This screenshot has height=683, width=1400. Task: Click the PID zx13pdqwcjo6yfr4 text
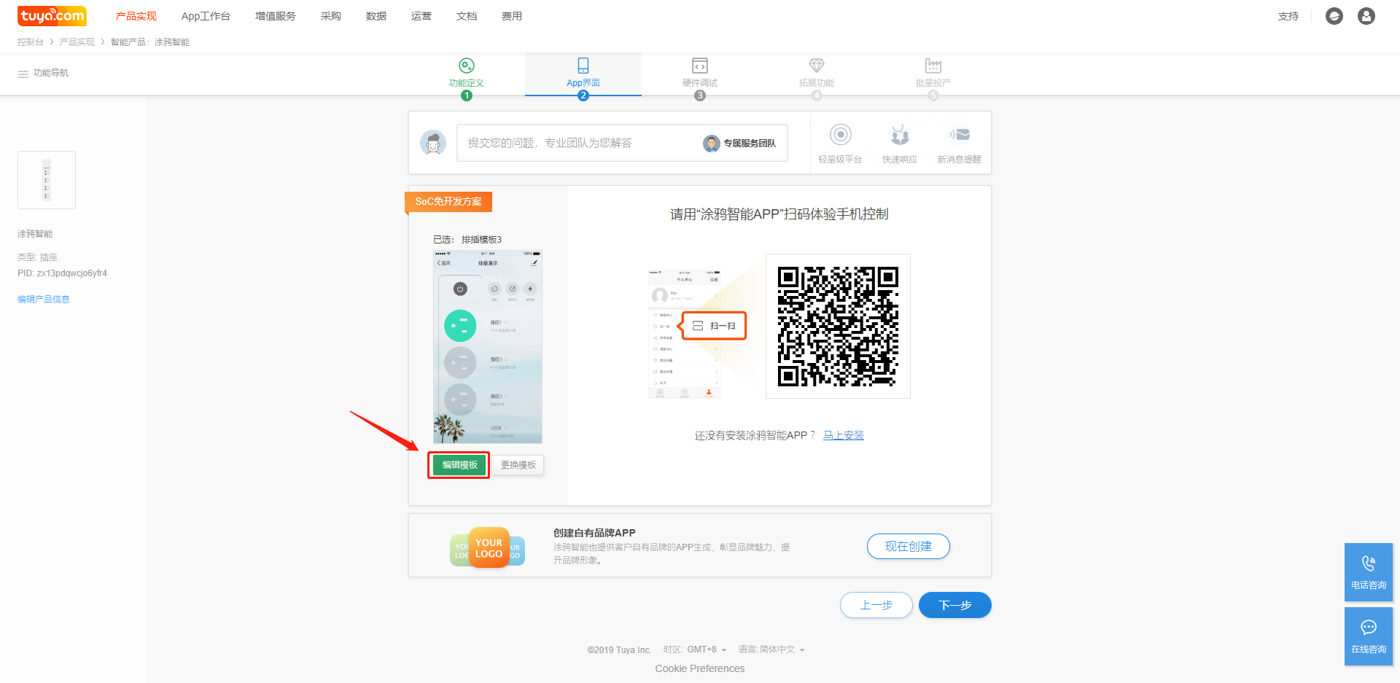coord(63,273)
